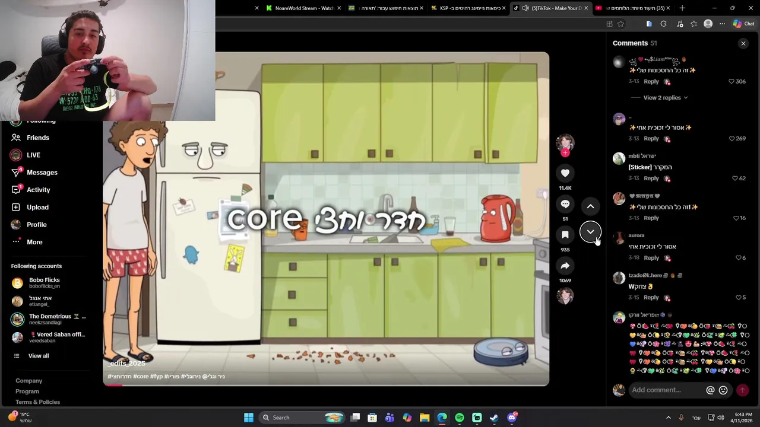
Task: Open browser extensions puzzle icon
Action: tap(664, 24)
